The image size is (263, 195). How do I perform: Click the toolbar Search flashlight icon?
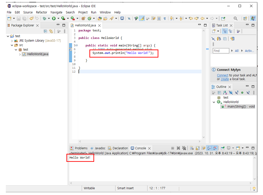[112, 19]
